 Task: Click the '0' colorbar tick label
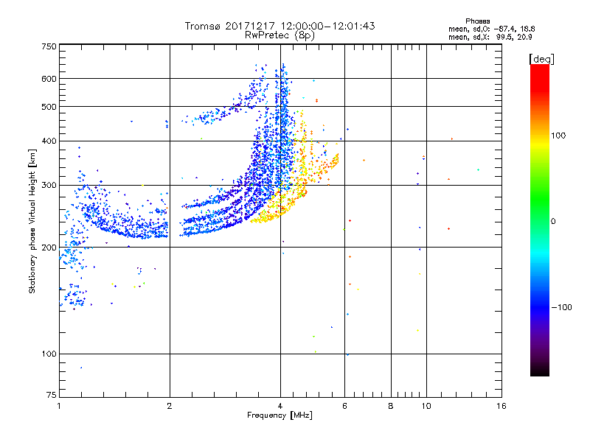pos(553,222)
